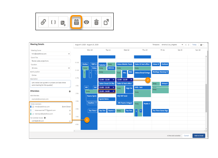218x158 pixels.
Task: Open the Timezone America/Los_Angeles dropdown
Action: tap(172, 45)
